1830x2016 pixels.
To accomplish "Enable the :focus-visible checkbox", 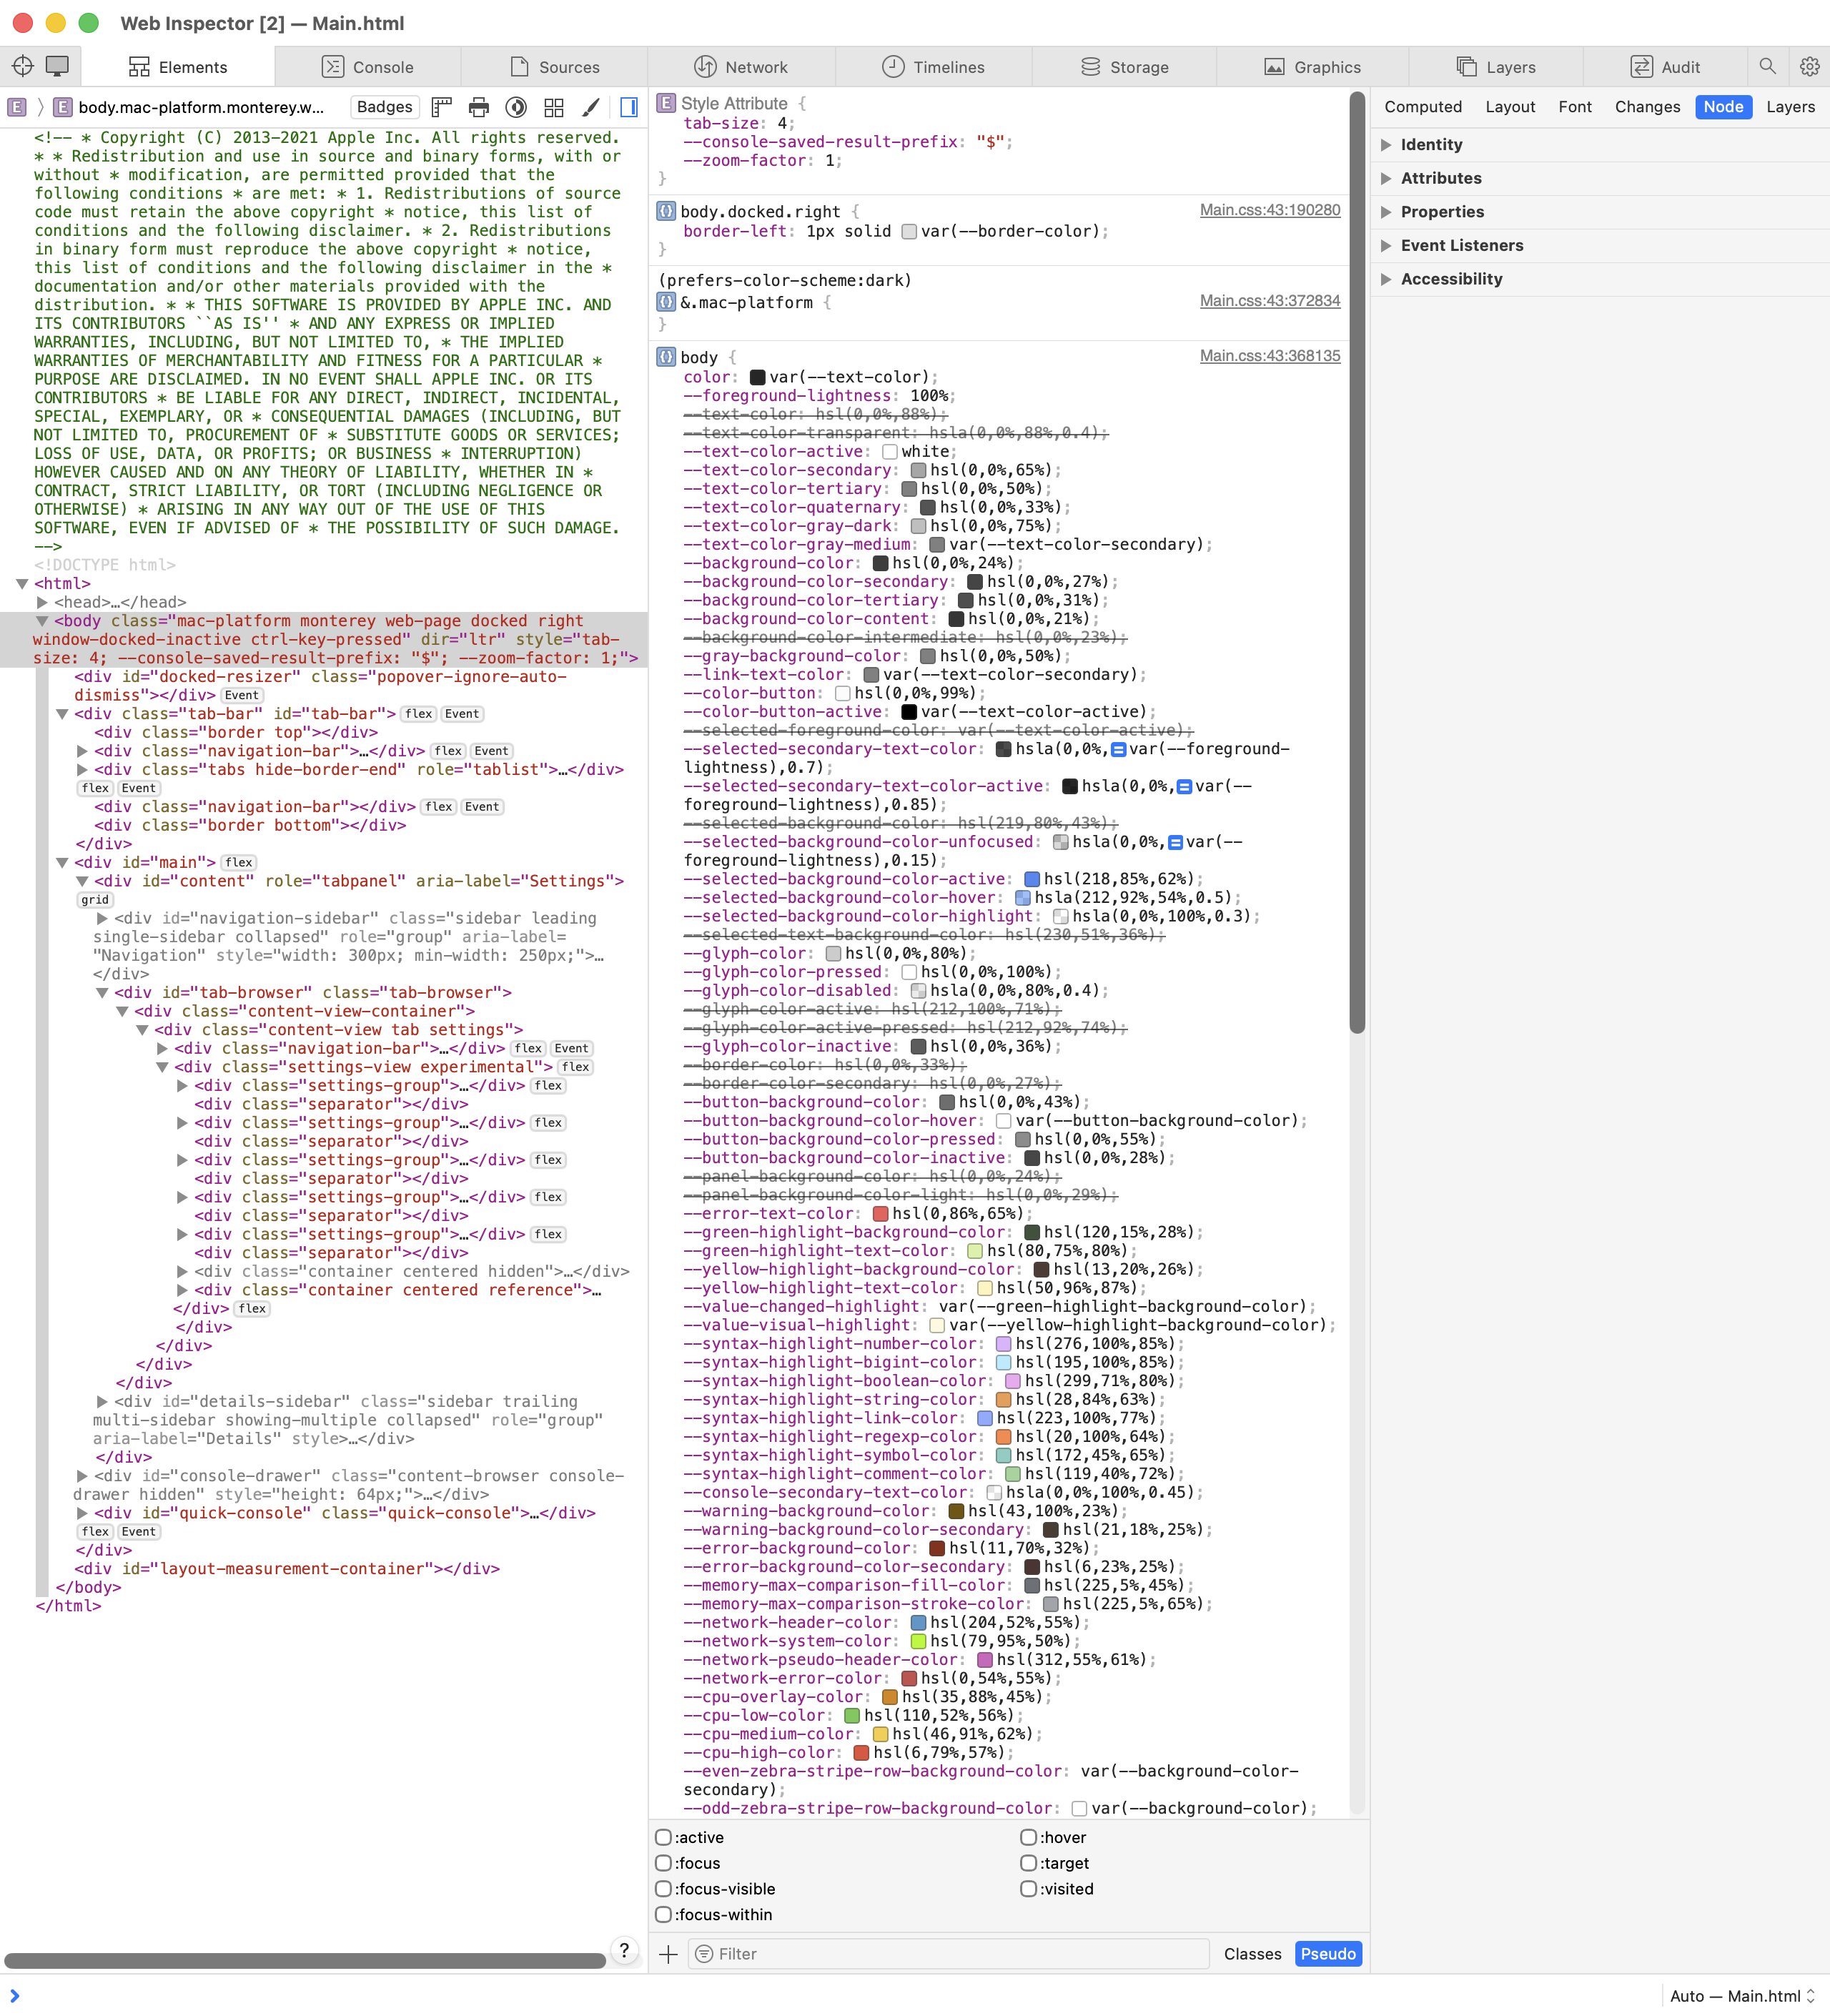I will (x=663, y=1889).
